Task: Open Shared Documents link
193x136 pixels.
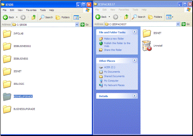Action: click(114, 76)
